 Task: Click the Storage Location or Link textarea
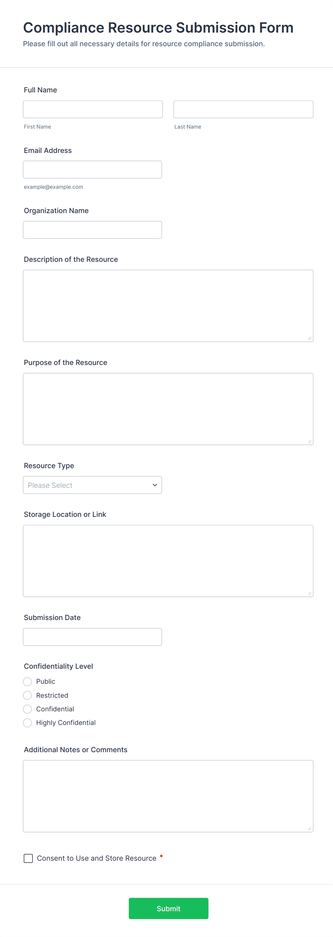tap(168, 561)
